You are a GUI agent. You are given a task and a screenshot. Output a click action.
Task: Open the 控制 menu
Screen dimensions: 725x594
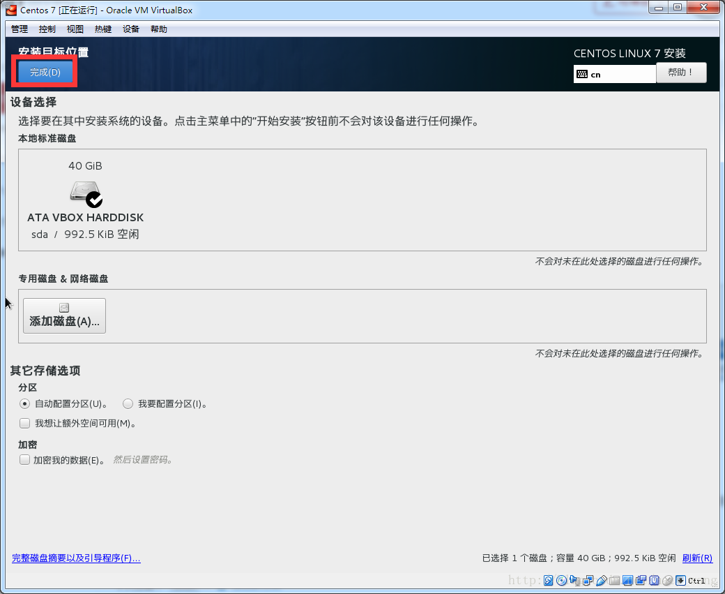(47, 29)
